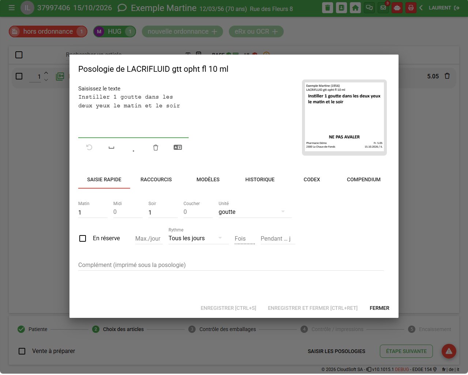Toggle the En réserve checkbox

pyautogui.click(x=83, y=238)
